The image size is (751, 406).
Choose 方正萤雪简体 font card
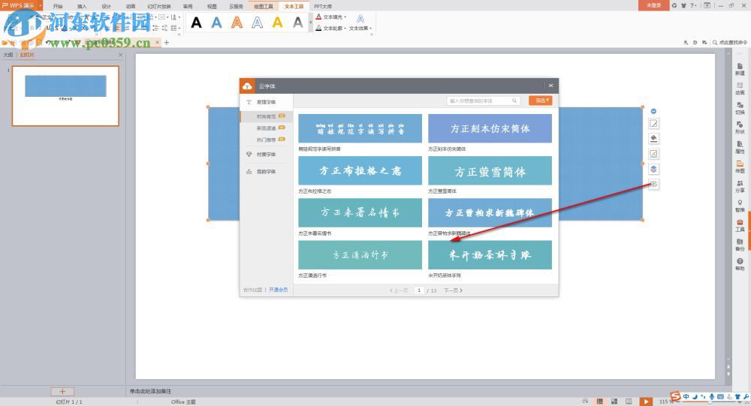490,170
